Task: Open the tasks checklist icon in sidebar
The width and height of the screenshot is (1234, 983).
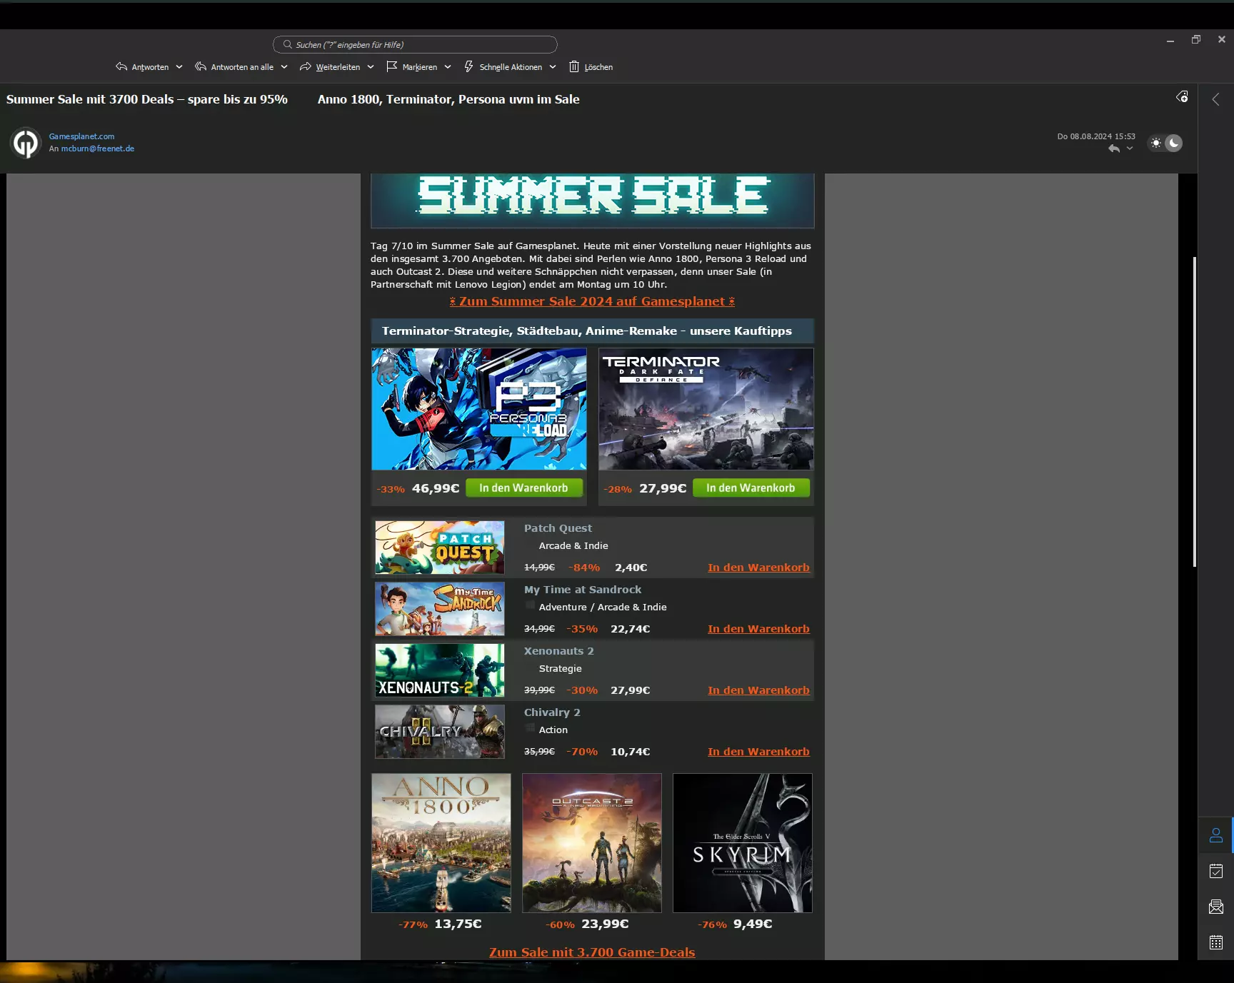Action: click(x=1216, y=871)
